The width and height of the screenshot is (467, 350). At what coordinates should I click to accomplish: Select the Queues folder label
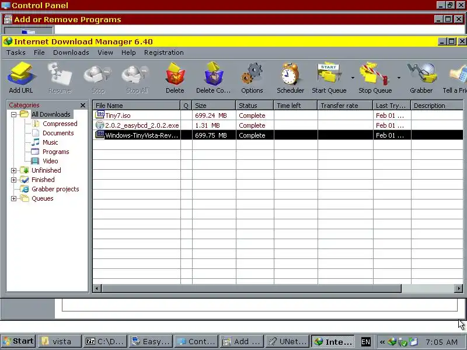click(42, 198)
